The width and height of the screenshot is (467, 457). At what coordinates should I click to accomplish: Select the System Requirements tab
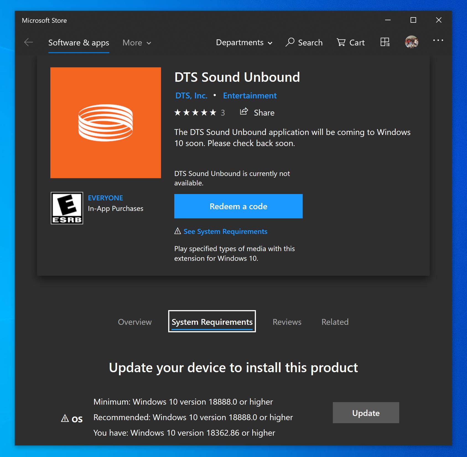(x=212, y=322)
